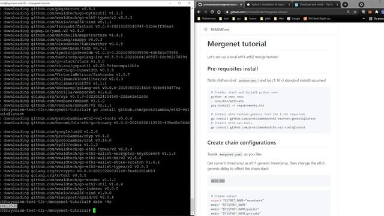Screen dimensions: 384x216
Task: Click the zoom magnifier icon in address bar
Action: 348,12
